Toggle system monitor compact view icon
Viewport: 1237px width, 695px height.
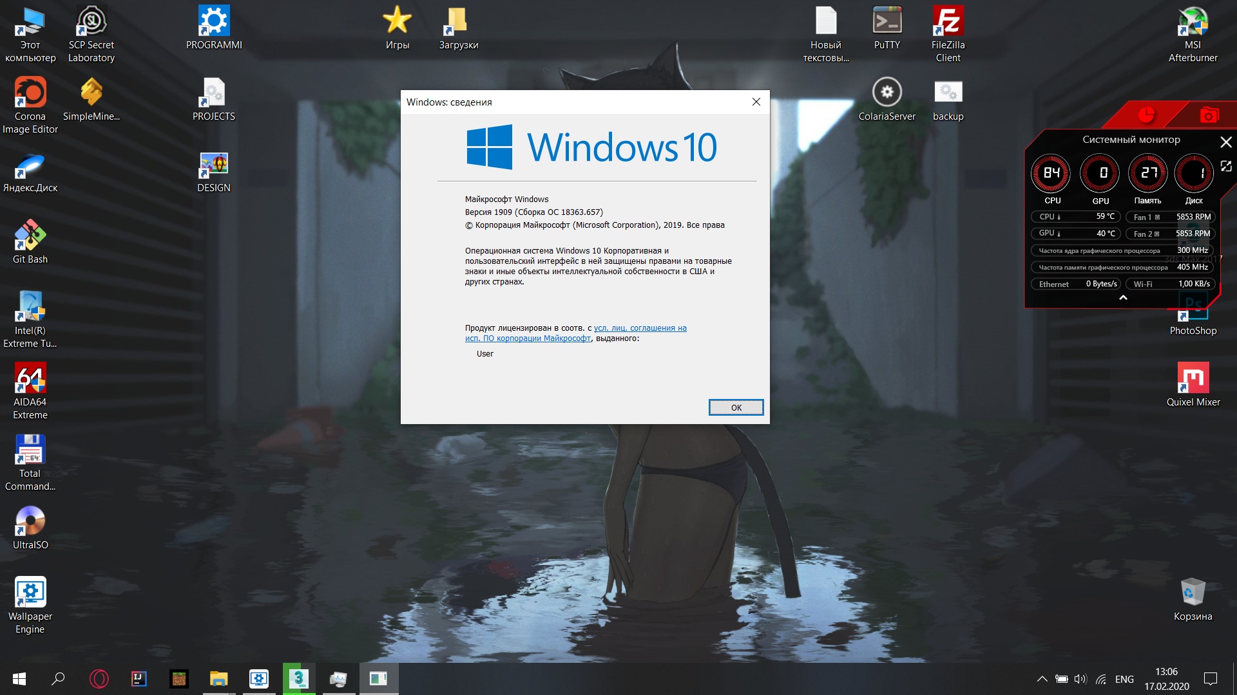pyautogui.click(x=1226, y=167)
